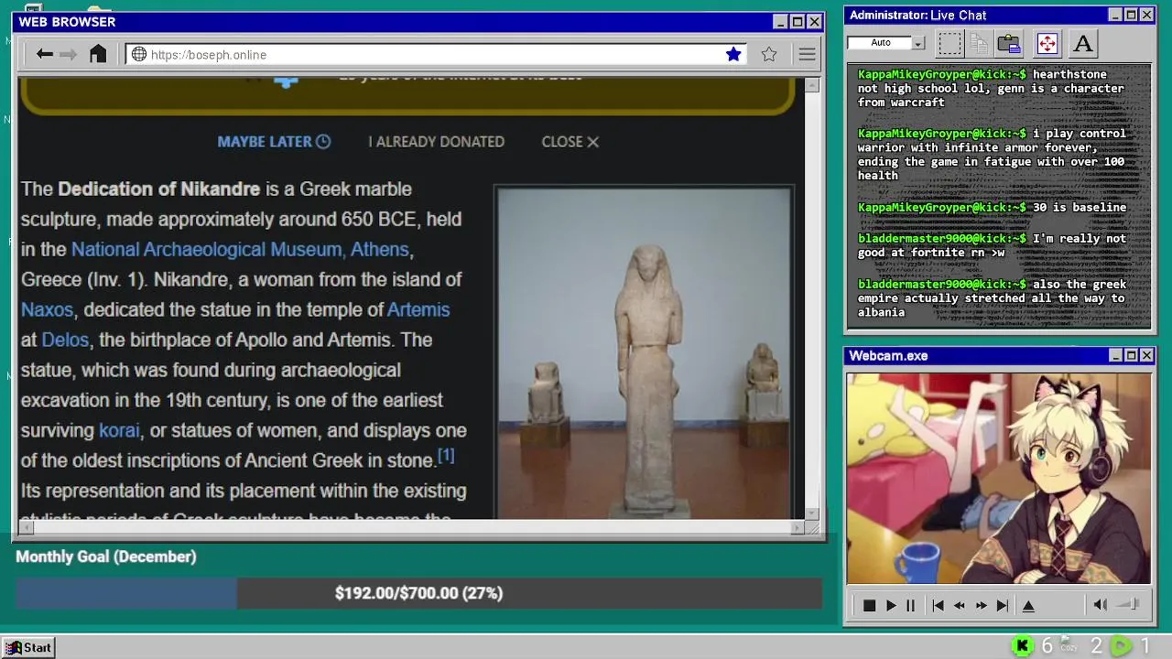This screenshot has height=659, width=1172.
Task: Click the browser vertical scrollbar down arrow
Action: 811,513
